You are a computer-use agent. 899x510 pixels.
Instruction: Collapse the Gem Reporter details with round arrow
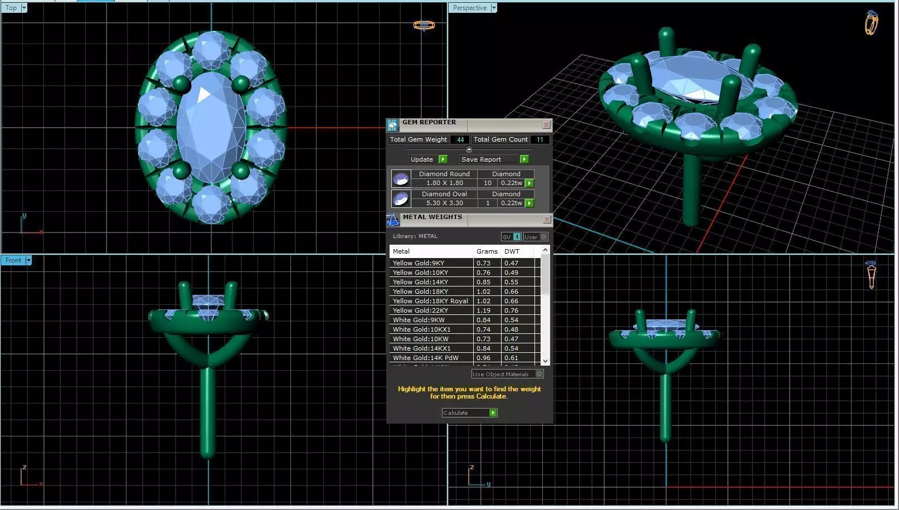pyautogui.click(x=469, y=149)
